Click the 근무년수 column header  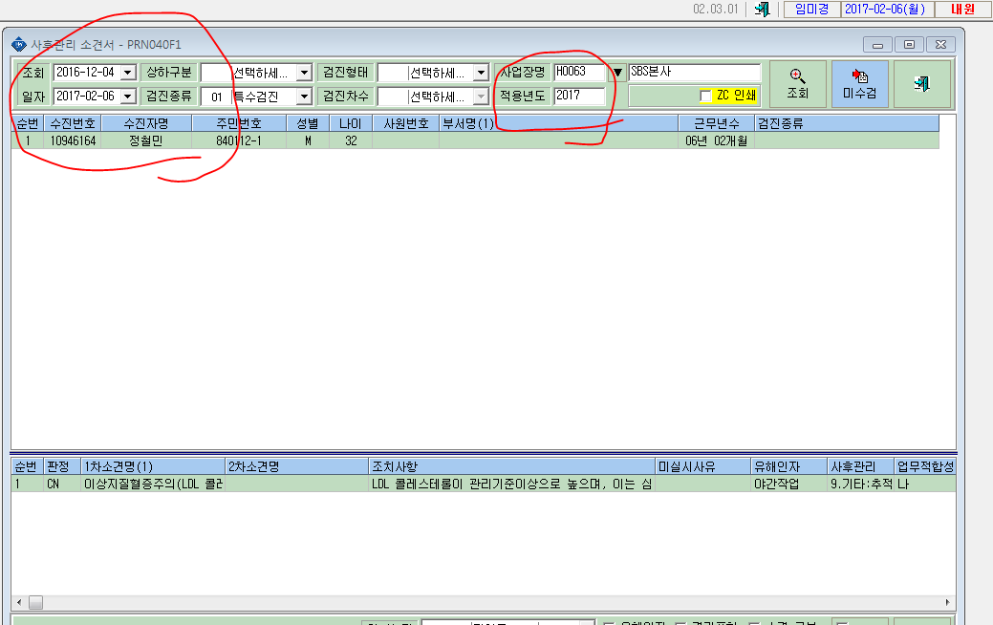[716, 123]
